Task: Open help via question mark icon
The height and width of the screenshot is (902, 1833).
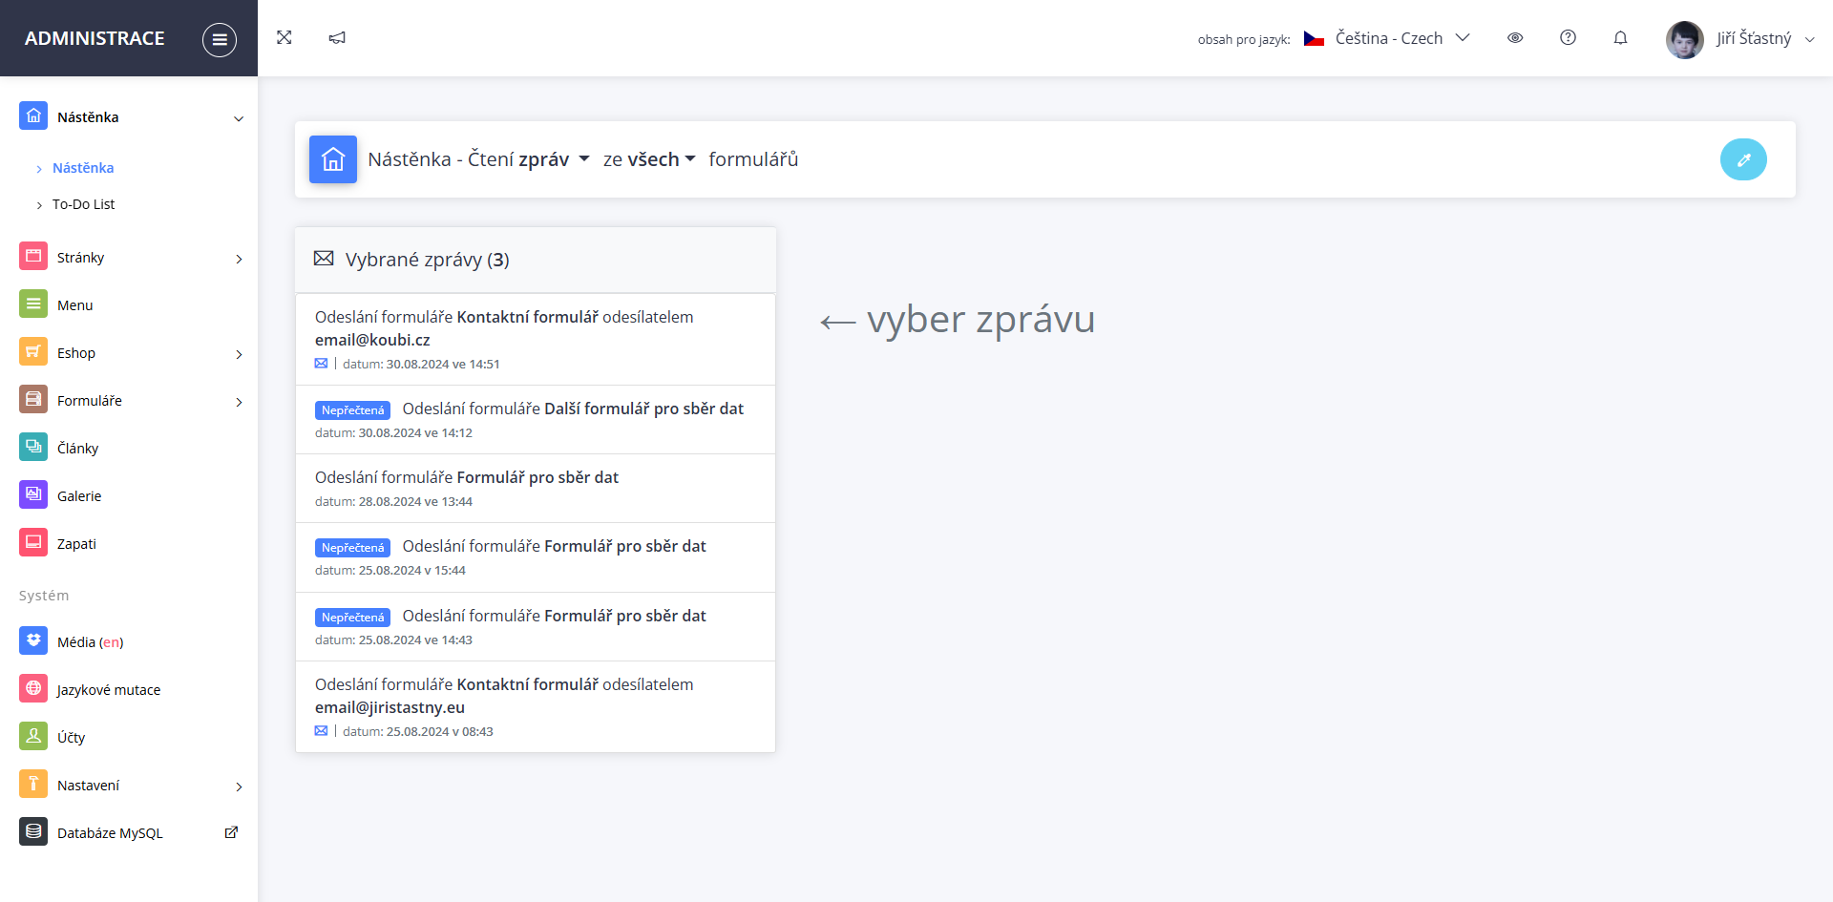Action: pyautogui.click(x=1568, y=38)
